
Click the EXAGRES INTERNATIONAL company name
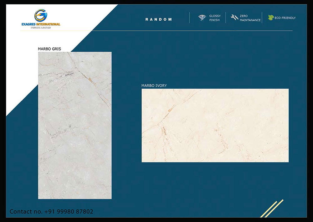click(x=41, y=24)
